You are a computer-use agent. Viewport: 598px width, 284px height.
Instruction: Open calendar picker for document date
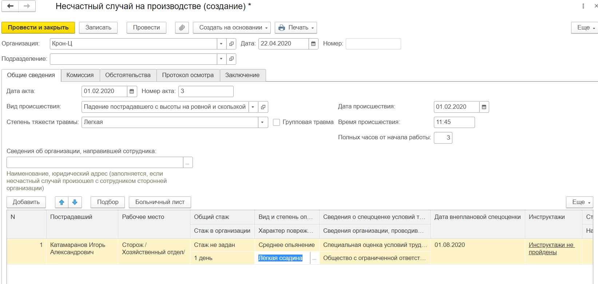(313, 44)
